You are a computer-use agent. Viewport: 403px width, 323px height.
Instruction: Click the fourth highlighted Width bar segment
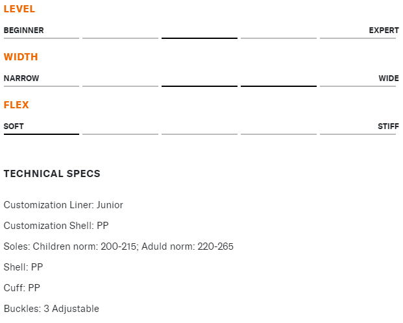[x=278, y=86]
